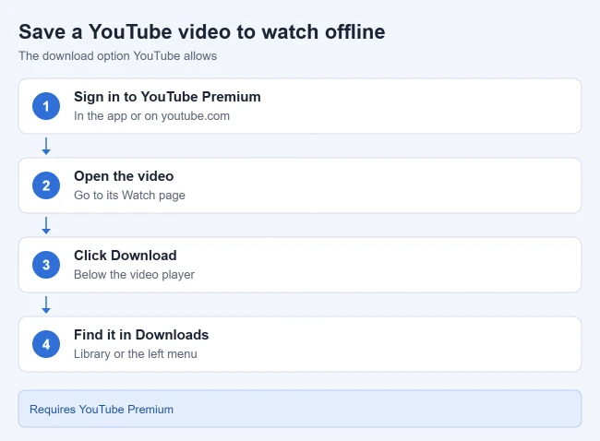Click the heading "Save a YouTube video to watch offline"
This screenshot has height=441, width=600.
201,31
